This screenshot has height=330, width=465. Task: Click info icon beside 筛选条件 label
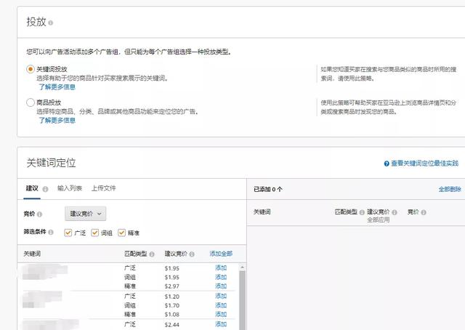coord(51,232)
